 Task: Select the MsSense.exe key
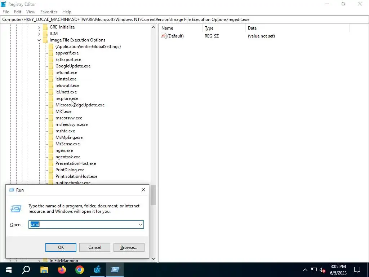coord(67,144)
